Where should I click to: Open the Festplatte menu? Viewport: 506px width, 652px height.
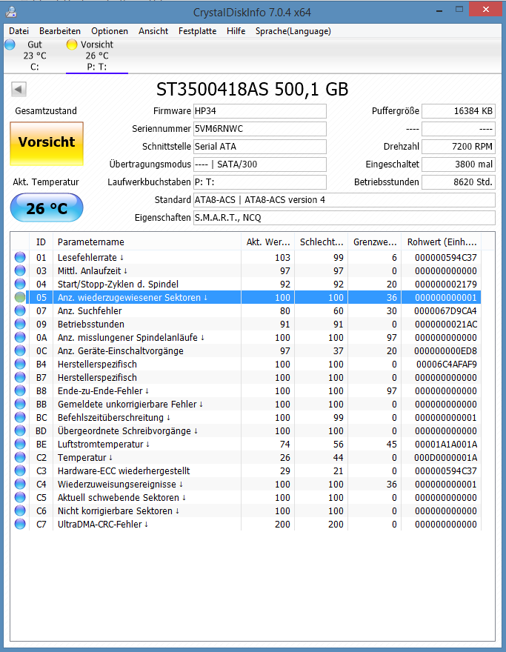click(198, 31)
